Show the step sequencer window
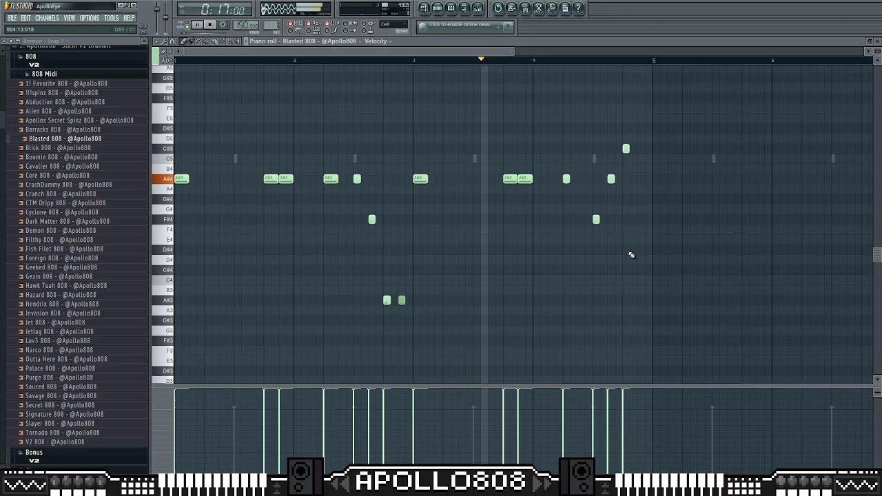The image size is (882, 496). (438, 8)
